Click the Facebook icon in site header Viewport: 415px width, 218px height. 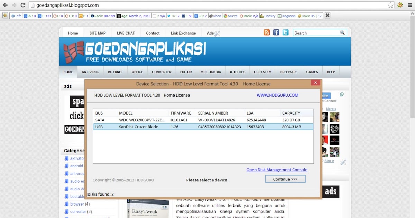tap(276, 33)
